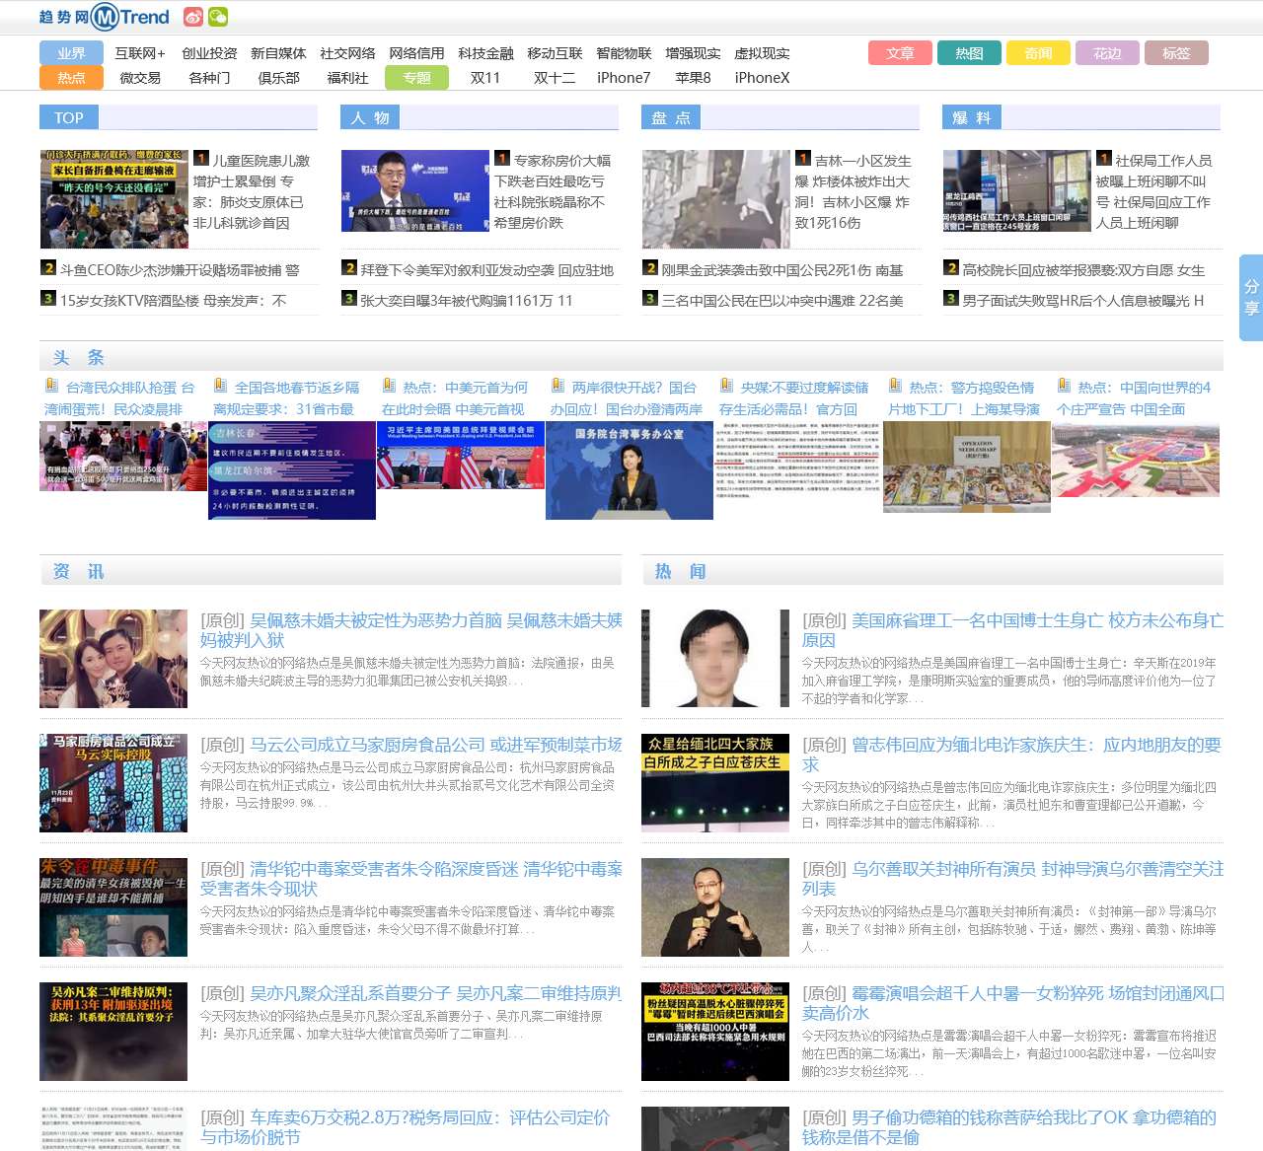The width and height of the screenshot is (1263, 1151).
Task: Open the WeChat icon in the header
Action: (218, 17)
